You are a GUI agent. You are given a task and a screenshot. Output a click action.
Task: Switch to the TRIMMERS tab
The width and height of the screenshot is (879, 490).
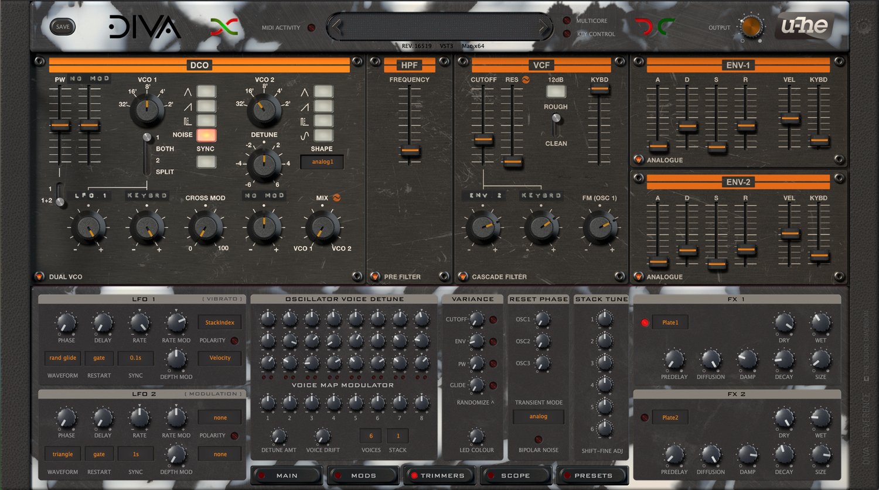[440, 475]
